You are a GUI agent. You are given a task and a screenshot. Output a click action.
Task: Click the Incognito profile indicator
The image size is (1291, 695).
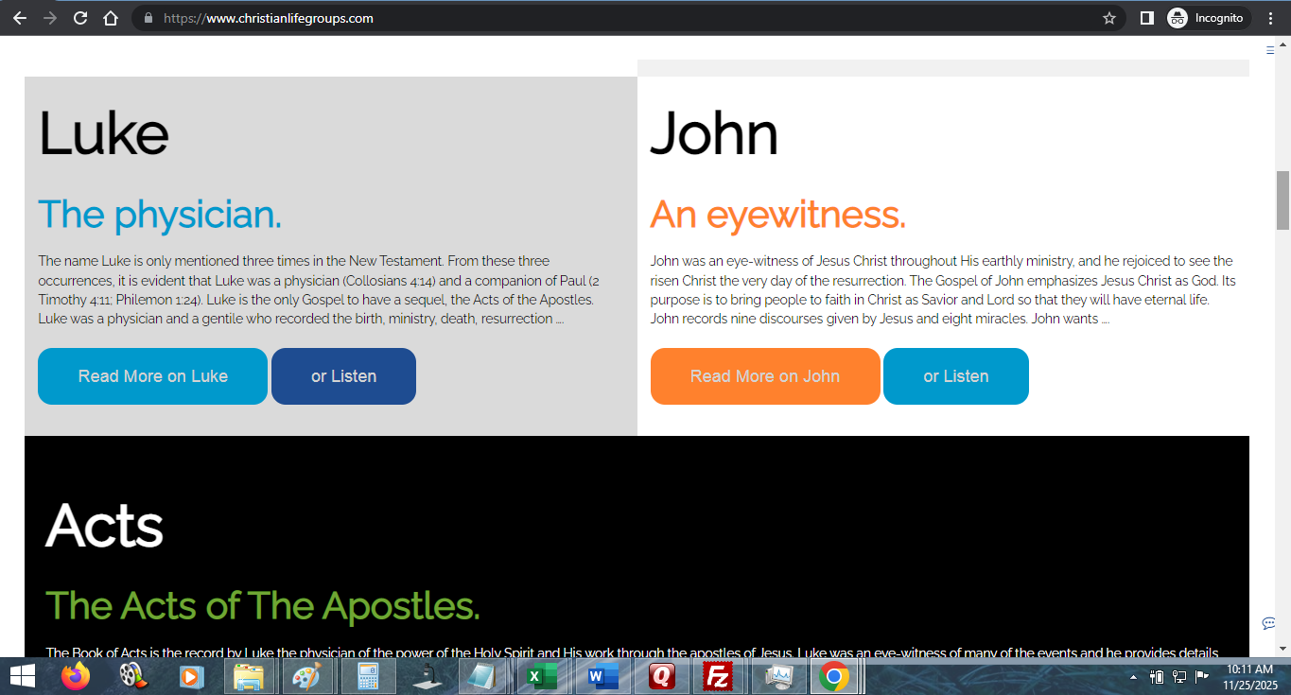point(1207,18)
